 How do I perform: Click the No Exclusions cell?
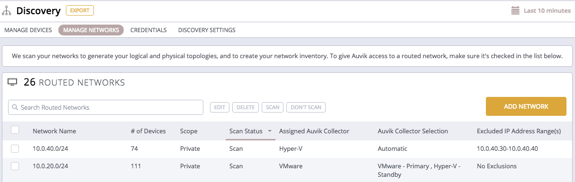[497, 166]
